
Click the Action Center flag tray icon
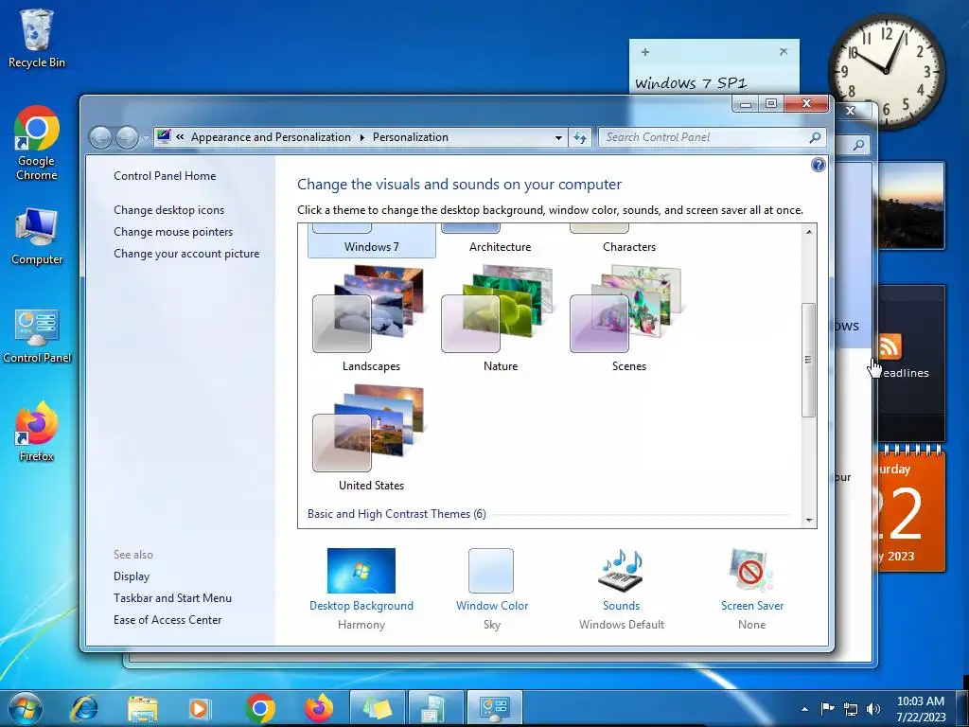[x=827, y=708]
